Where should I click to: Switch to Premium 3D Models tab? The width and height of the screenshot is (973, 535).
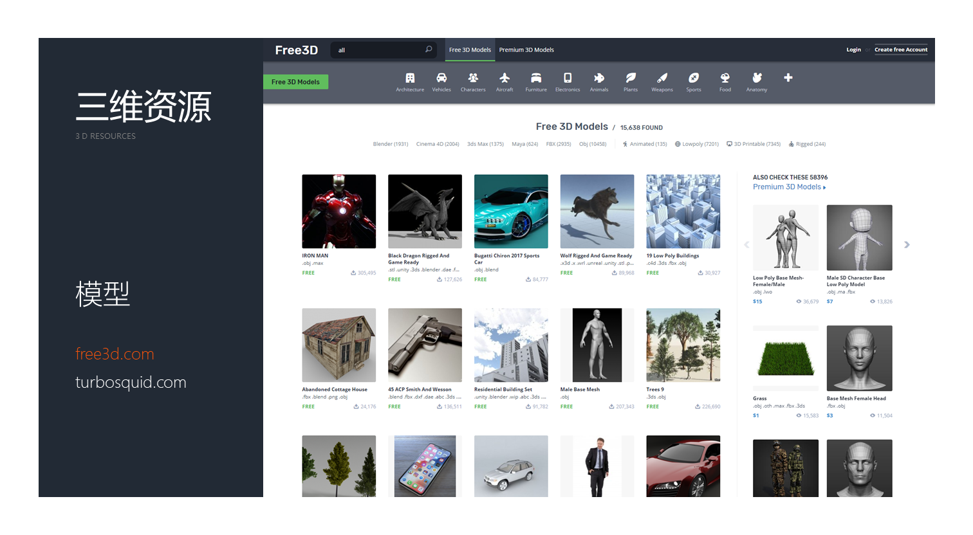click(x=526, y=50)
